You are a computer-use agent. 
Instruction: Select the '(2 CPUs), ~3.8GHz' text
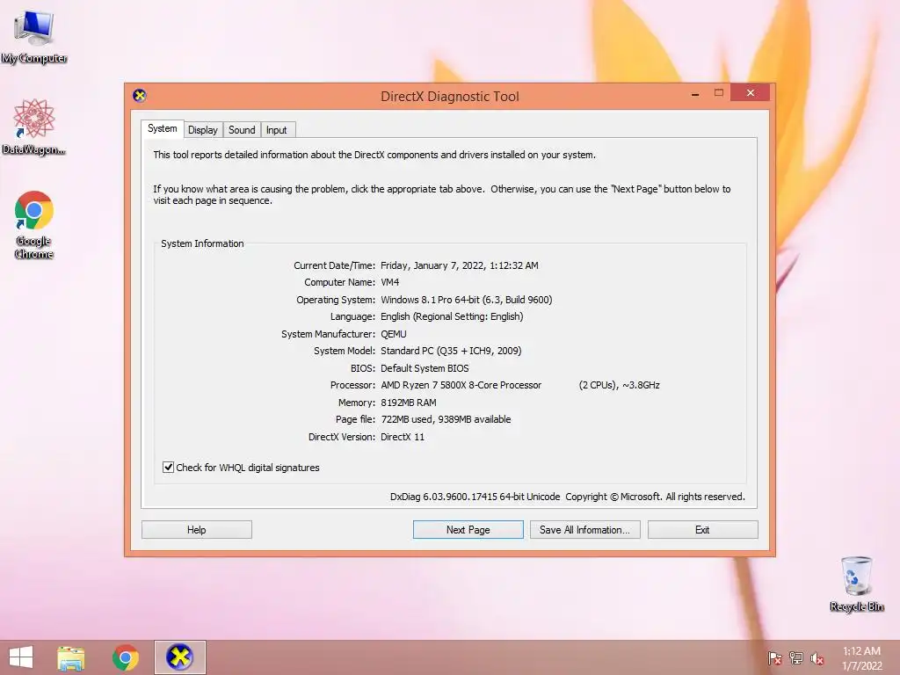(620, 385)
